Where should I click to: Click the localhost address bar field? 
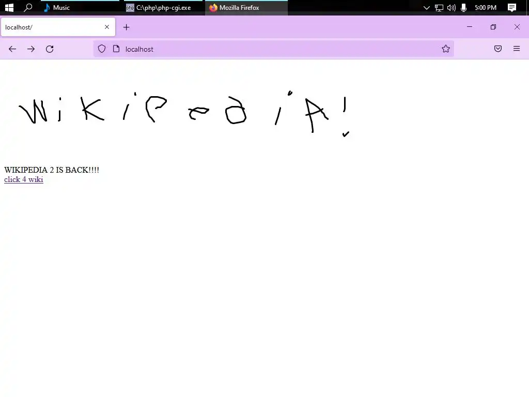[273, 49]
